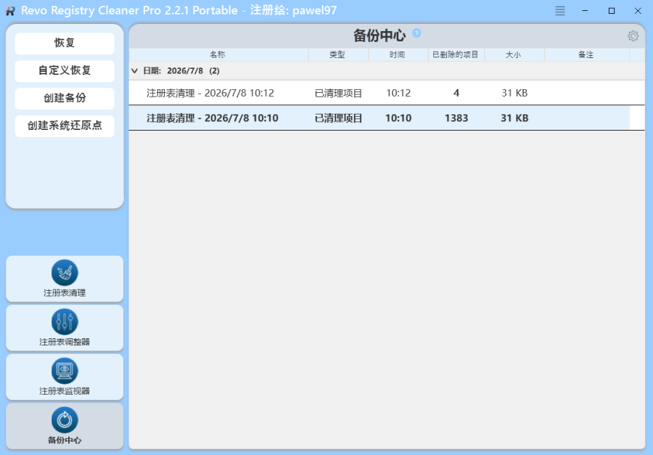Click the 创建系统还原点 button
The width and height of the screenshot is (653, 455).
click(65, 126)
